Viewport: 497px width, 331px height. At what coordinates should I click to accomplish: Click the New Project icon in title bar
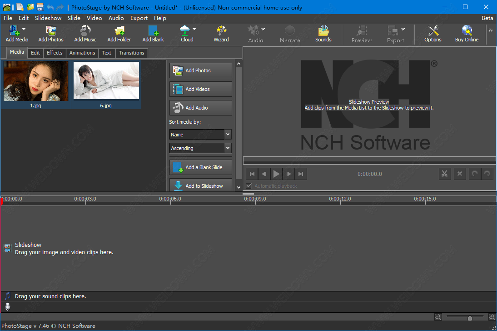[x=20, y=7]
